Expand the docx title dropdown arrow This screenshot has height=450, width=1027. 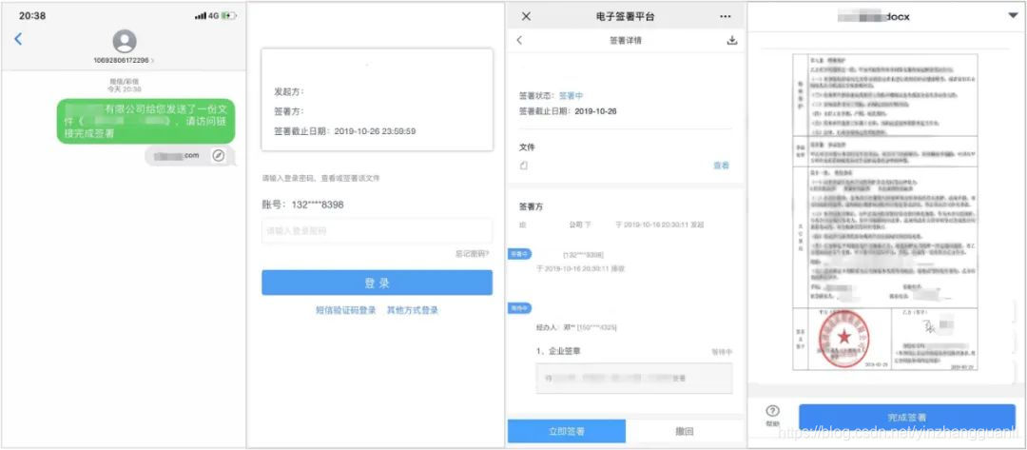(x=1013, y=16)
